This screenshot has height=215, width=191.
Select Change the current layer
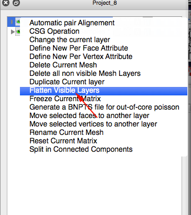click(x=103, y=40)
